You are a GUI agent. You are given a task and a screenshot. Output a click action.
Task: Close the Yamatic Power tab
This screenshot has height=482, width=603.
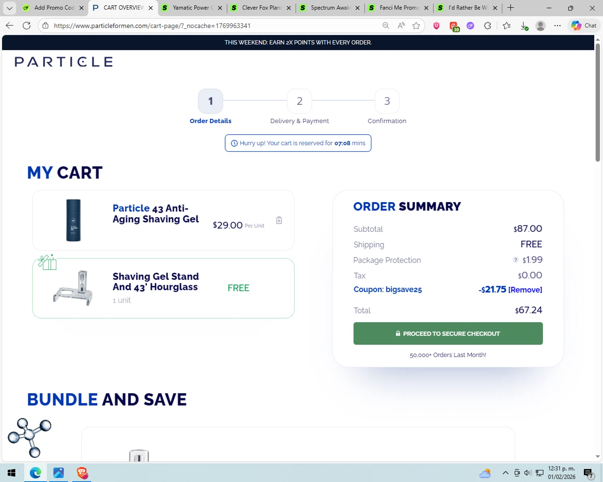click(x=220, y=8)
